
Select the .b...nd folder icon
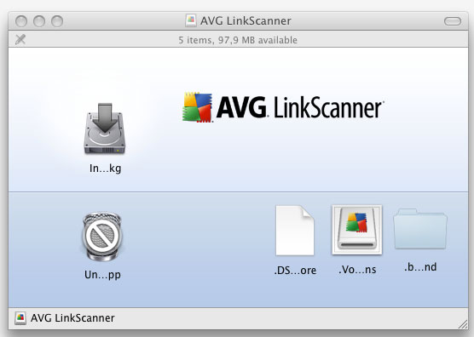[420, 229]
